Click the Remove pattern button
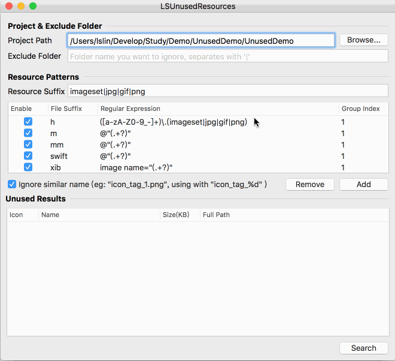 coord(310,184)
